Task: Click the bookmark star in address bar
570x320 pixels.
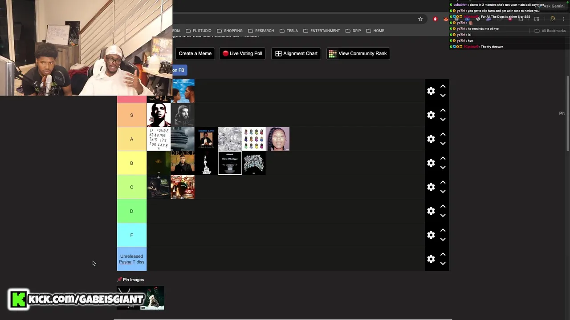Action: (x=420, y=19)
